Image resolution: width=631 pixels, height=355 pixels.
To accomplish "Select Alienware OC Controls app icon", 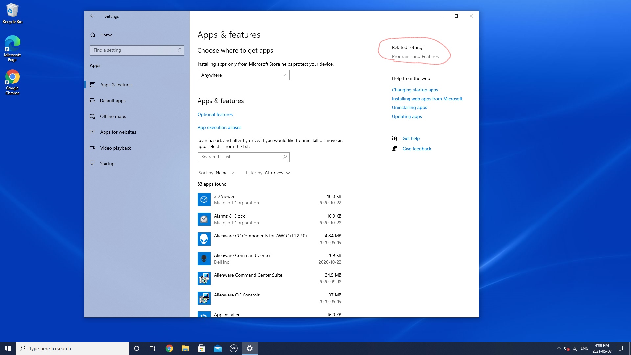I will (204, 298).
